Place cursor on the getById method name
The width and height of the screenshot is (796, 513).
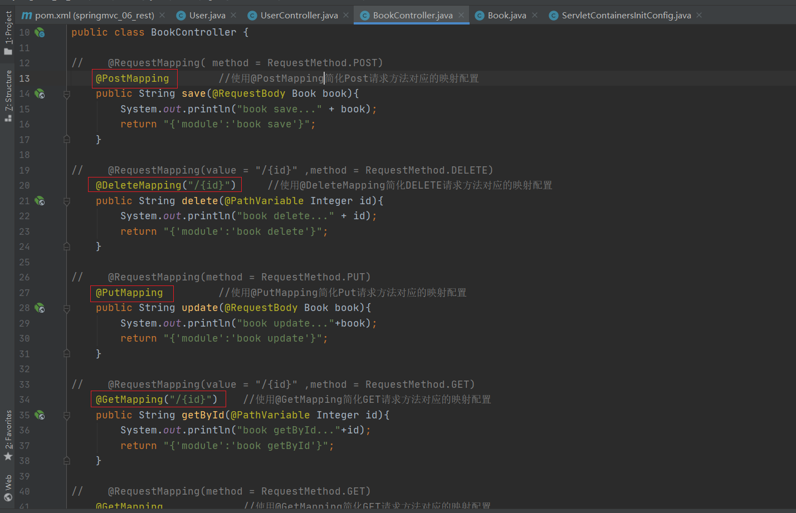pos(203,415)
